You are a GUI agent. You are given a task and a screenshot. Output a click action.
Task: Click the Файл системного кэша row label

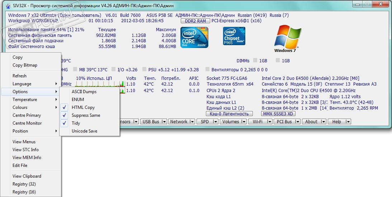click(x=32, y=47)
